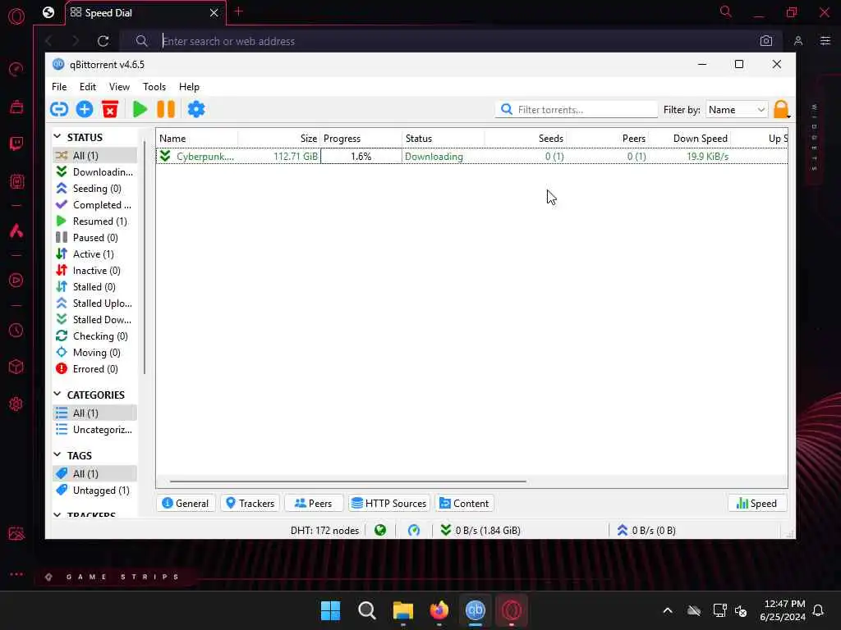This screenshot has height=630, width=841.
Task: Open the Filter by Name dropdown
Action: (x=737, y=109)
